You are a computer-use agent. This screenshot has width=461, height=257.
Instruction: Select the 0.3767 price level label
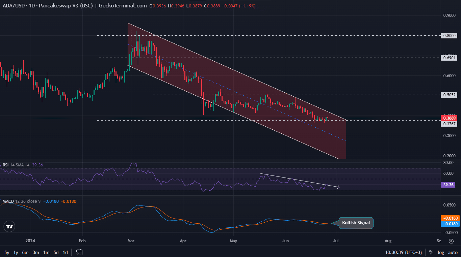pos(449,124)
